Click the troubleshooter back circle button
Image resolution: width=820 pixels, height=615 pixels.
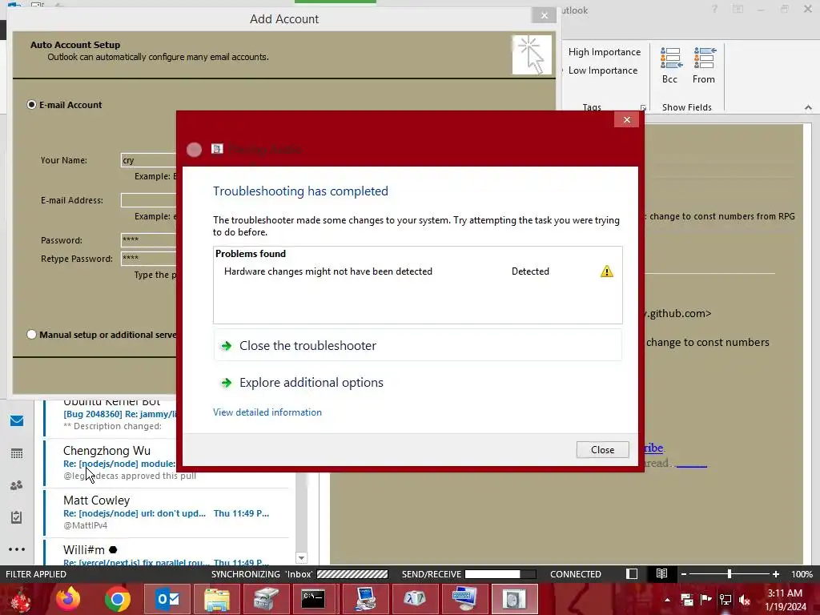click(194, 150)
